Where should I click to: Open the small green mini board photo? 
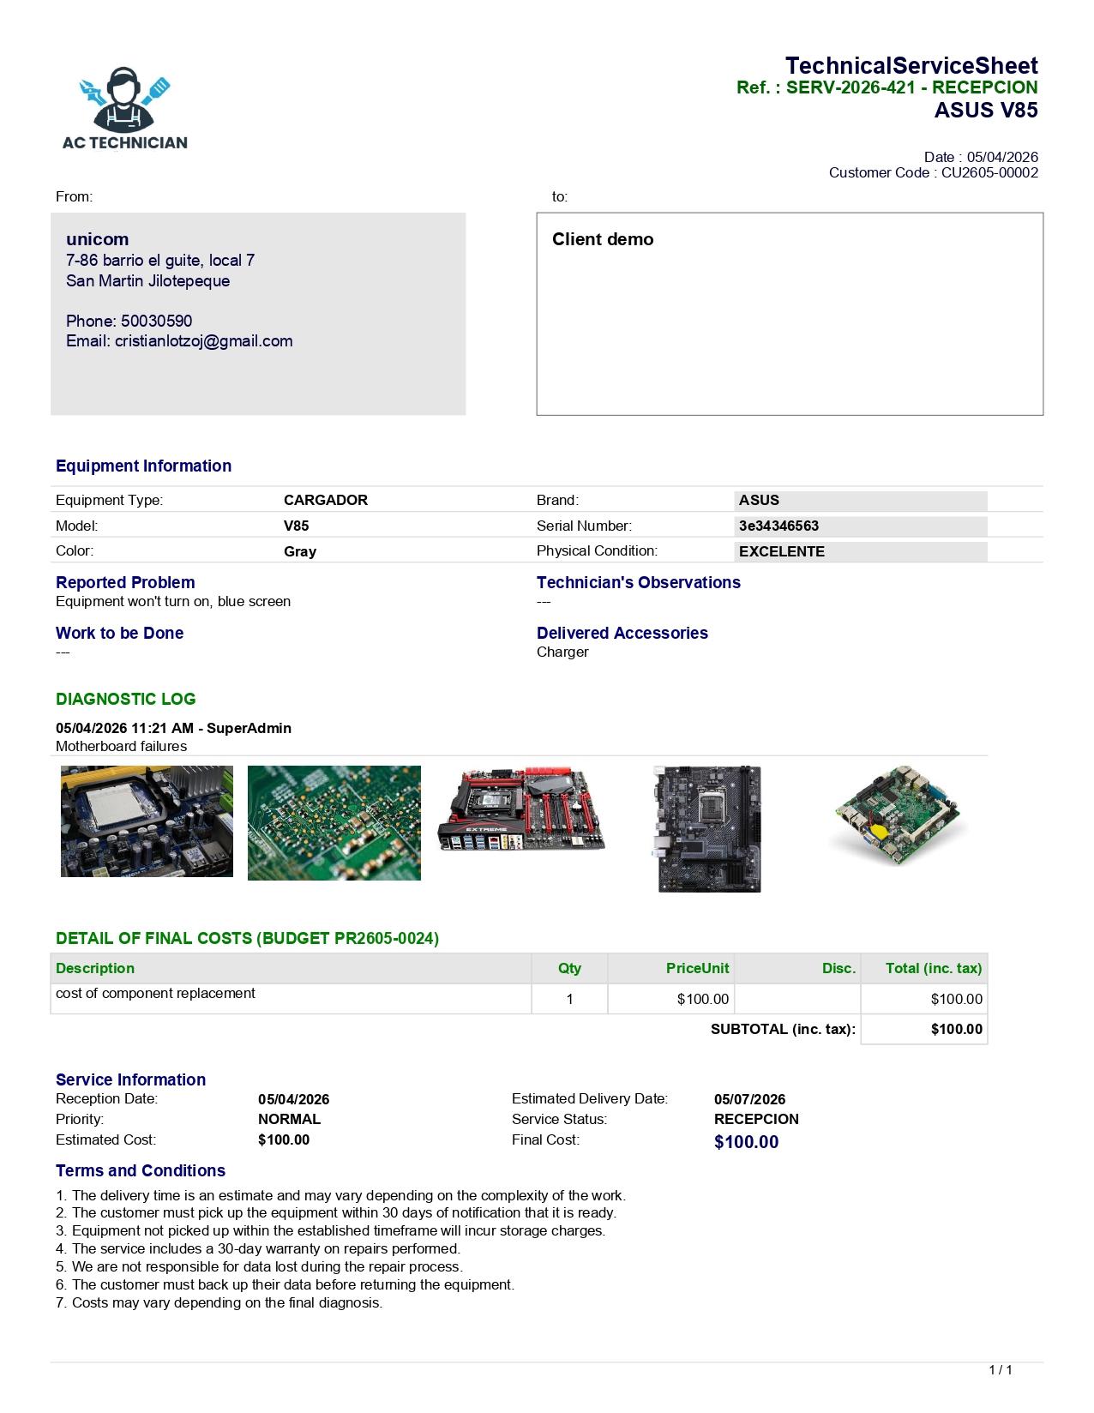897,815
